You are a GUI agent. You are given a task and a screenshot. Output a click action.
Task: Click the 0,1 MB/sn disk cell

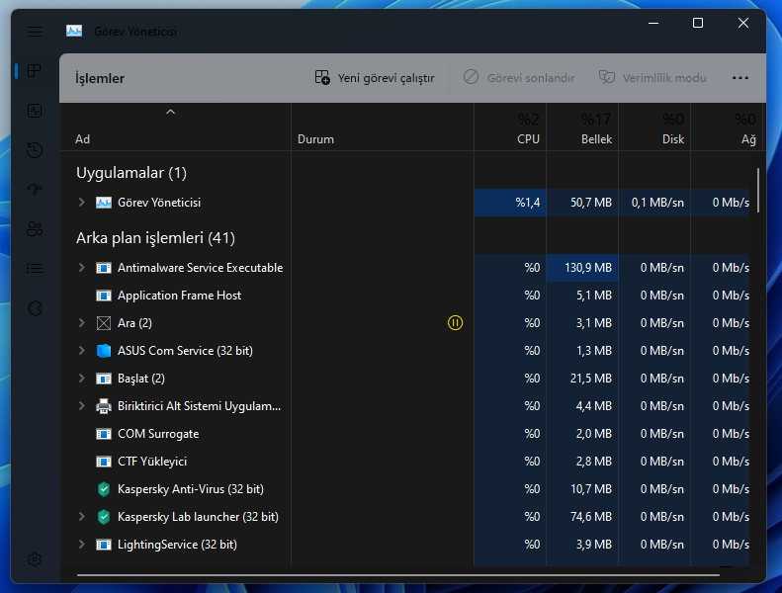tap(654, 203)
